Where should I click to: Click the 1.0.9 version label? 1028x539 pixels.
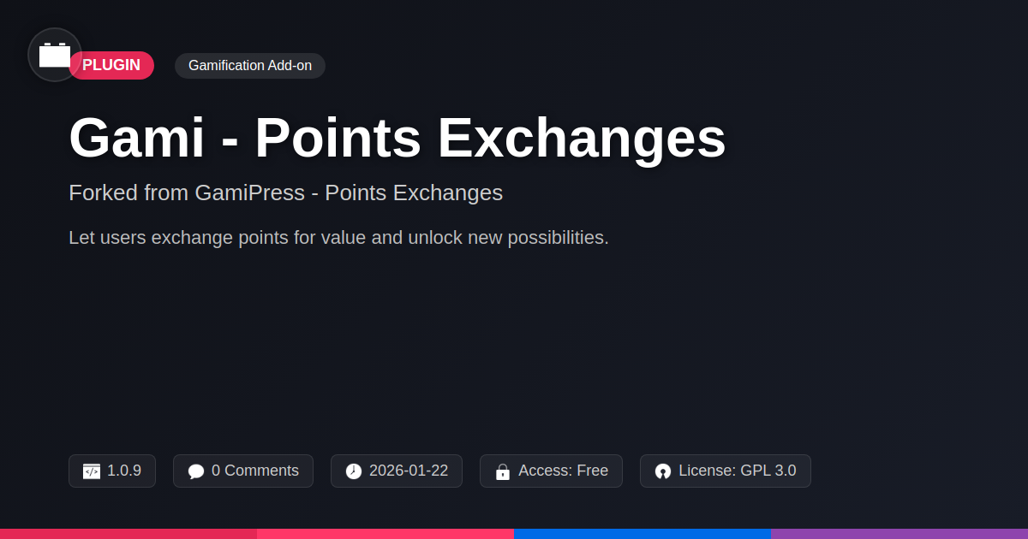[x=124, y=471]
